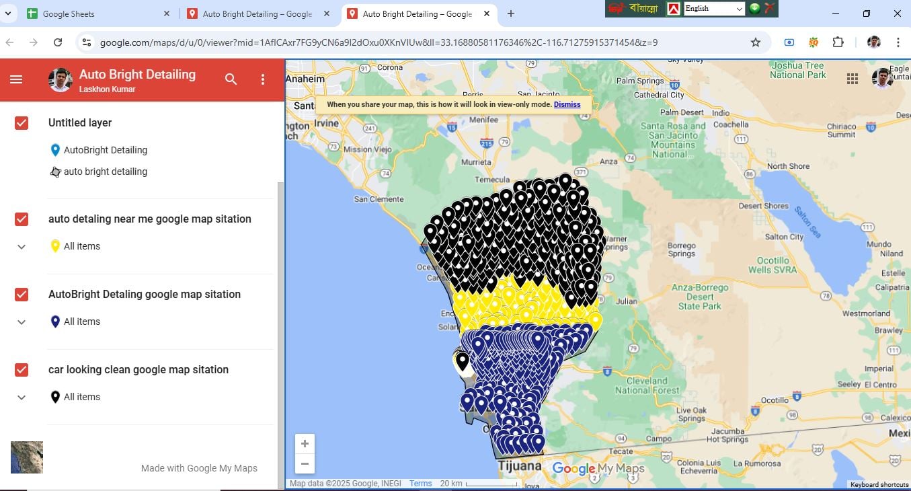Open the browser extensions puzzle icon
The width and height of the screenshot is (911, 491).
click(838, 42)
